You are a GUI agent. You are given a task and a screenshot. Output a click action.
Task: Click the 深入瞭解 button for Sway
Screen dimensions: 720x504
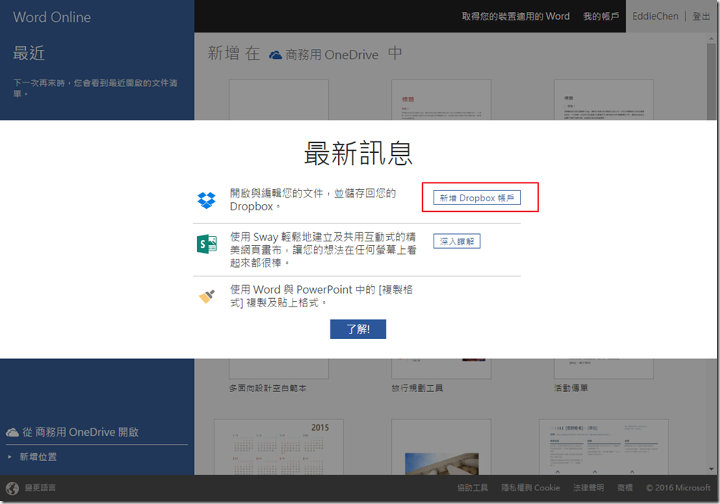[x=457, y=241]
